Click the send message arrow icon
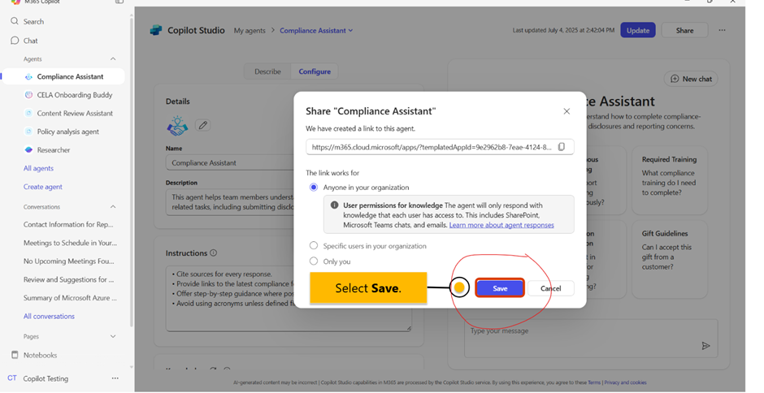 point(705,346)
